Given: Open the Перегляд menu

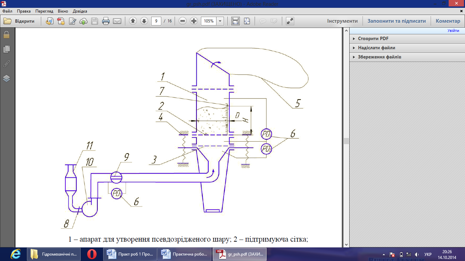Looking at the screenshot, I should [44, 11].
